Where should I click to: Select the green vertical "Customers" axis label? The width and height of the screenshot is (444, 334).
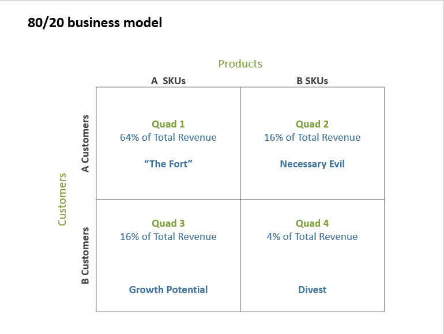tap(62, 199)
